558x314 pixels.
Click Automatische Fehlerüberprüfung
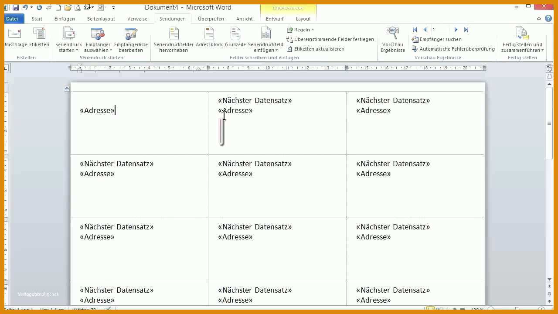[x=453, y=49]
